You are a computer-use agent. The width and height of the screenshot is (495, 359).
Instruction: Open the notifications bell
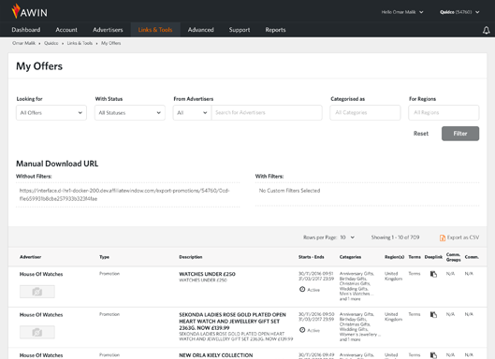tap(487, 30)
